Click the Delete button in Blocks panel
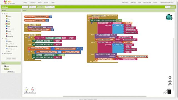The width and height of the screenshot is (178, 100). [x=14, y=59]
